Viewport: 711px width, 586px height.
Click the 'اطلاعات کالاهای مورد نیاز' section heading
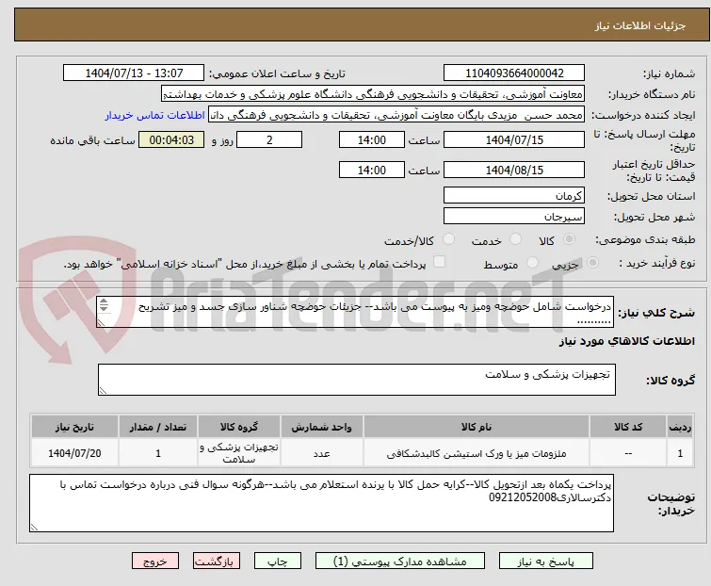tap(626, 342)
